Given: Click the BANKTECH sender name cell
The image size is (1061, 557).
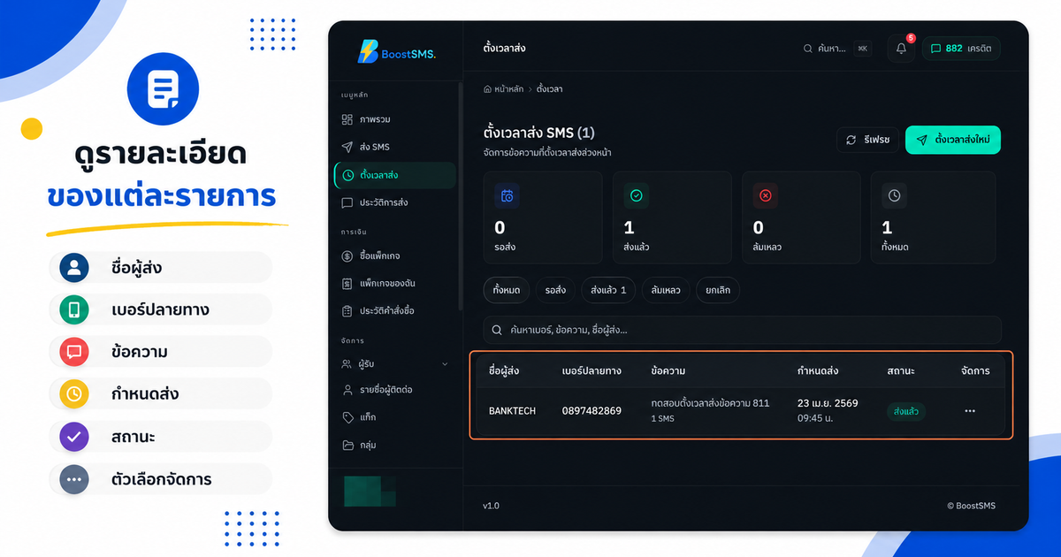Looking at the screenshot, I should pos(512,411).
